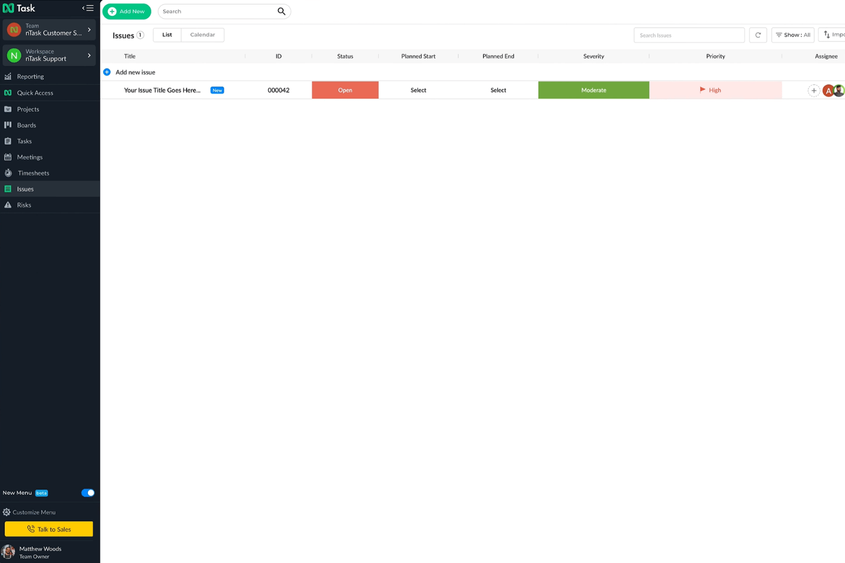The image size is (845, 563).
Task: Click the Boards icon
Action: pos(8,125)
